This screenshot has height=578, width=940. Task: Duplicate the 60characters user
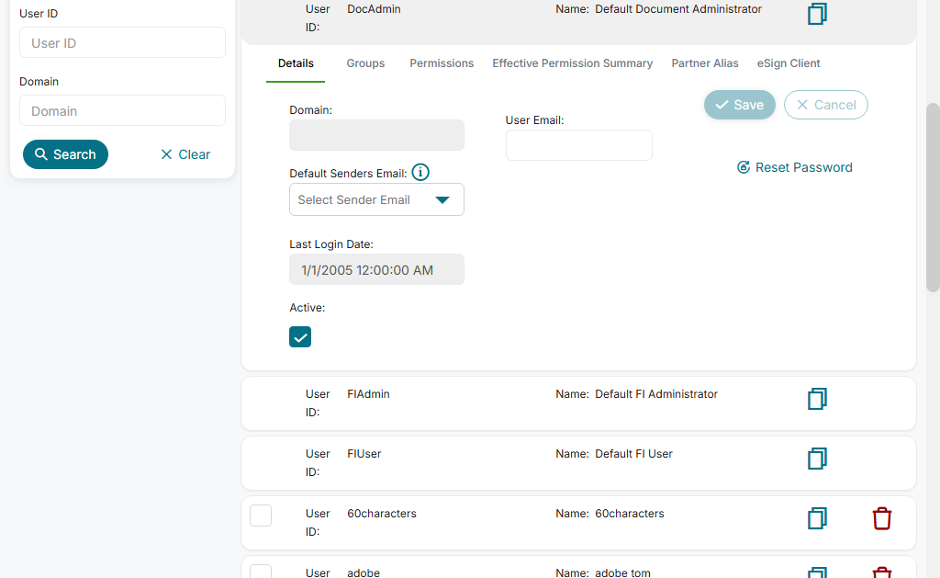(817, 518)
